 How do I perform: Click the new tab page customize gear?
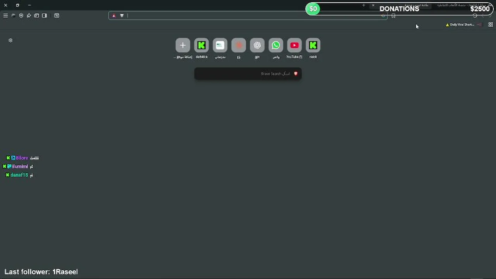[x=10, y=40]
